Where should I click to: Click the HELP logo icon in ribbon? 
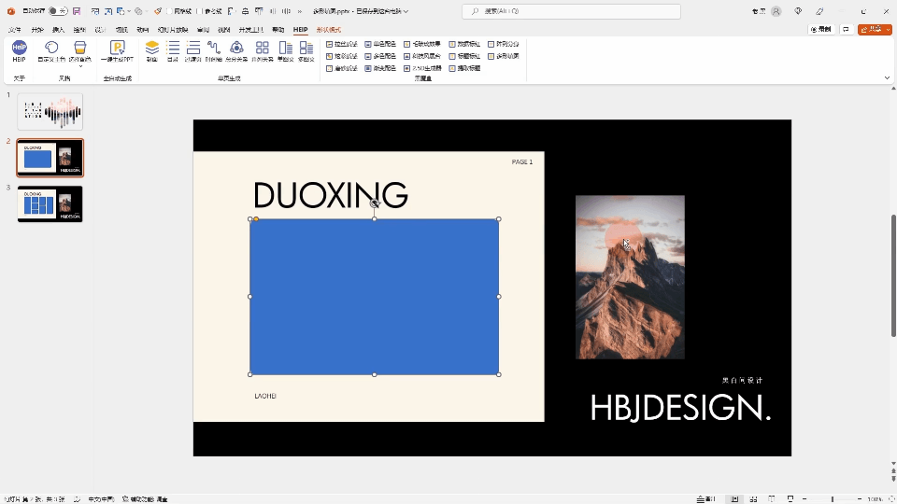[19, 48]
